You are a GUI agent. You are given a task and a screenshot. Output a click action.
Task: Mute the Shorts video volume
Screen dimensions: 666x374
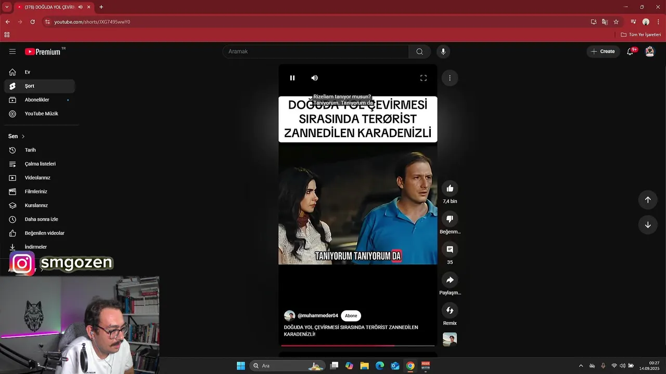(315, 78)
